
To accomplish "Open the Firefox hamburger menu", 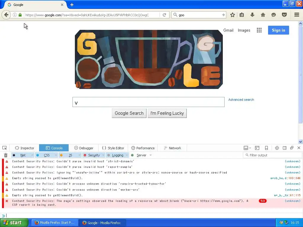I will coord(296,15).
